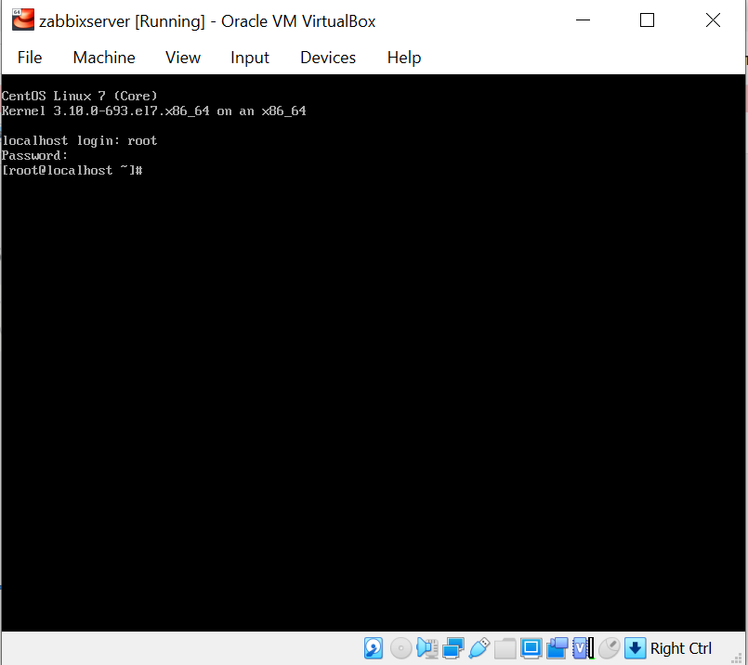Open the hard disk activity status icon

pyautogui.click(x=374, y=647)
